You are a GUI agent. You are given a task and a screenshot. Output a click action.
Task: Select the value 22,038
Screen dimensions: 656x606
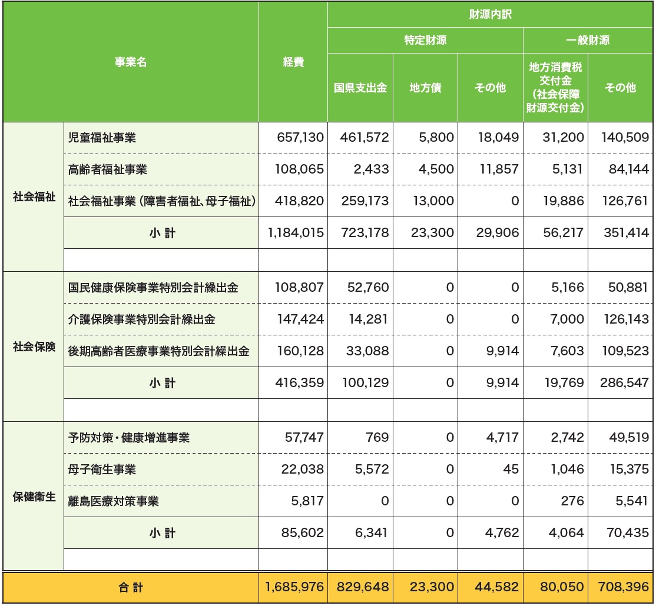[x=303, y=470]
